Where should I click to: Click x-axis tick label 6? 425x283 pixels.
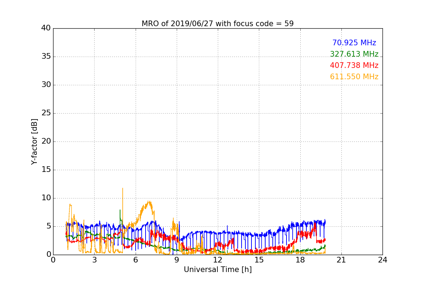click(x=135, y=260)
